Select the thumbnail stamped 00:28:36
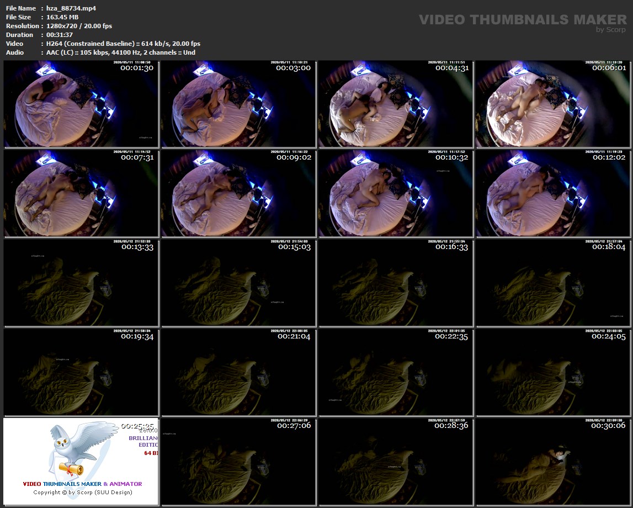The height and width of the screenshot is (508, 633). (x=396, y=462)
